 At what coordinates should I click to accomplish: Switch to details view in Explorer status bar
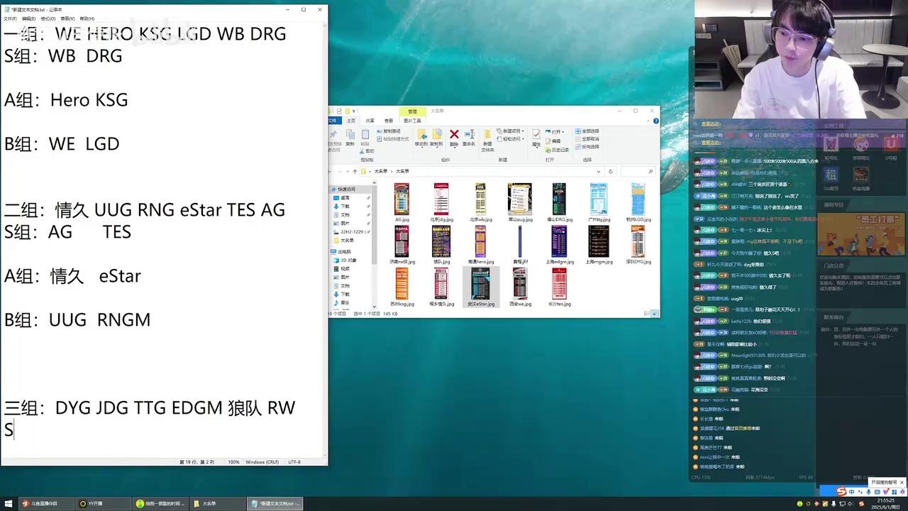648,313
